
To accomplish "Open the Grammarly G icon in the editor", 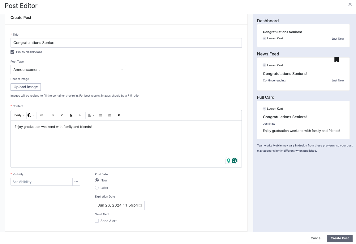I will pyautogui.click(x=234, y=160).
